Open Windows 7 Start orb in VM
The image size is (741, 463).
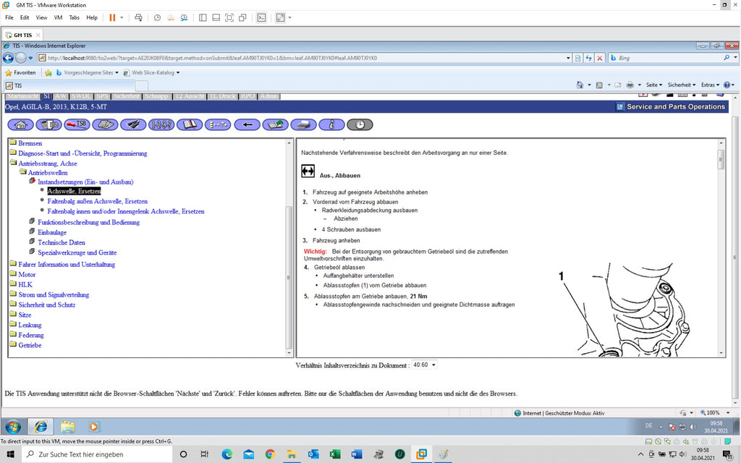[13, 426]
